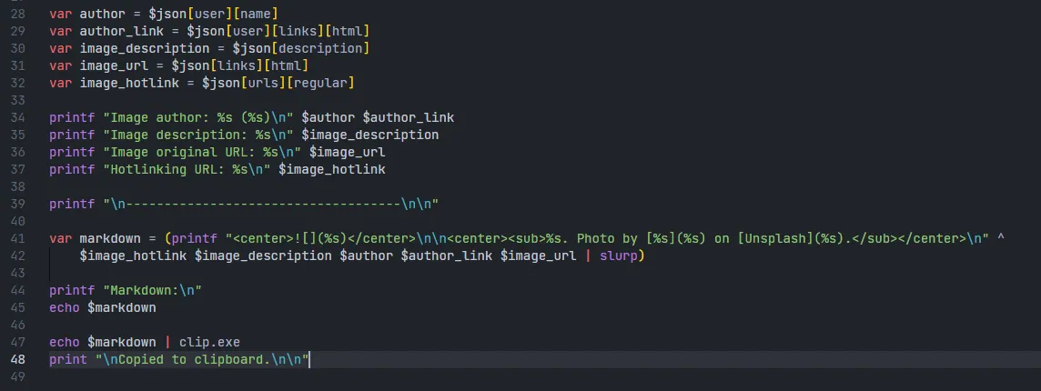Image resolution: width=1041 pixels, height=391 pixels.
Task: Click the pipe before slurp on line 42
Action: [588, 256]
